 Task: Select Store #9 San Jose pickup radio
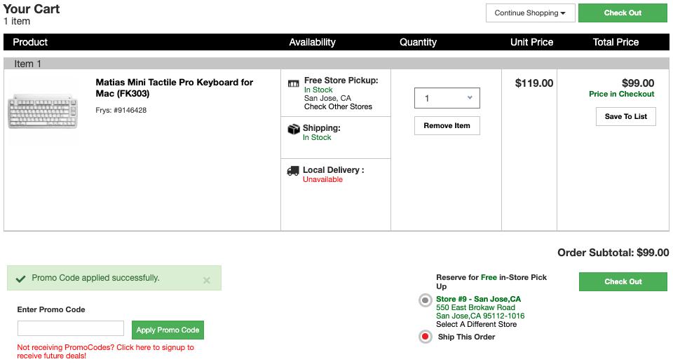pos(426,301)
